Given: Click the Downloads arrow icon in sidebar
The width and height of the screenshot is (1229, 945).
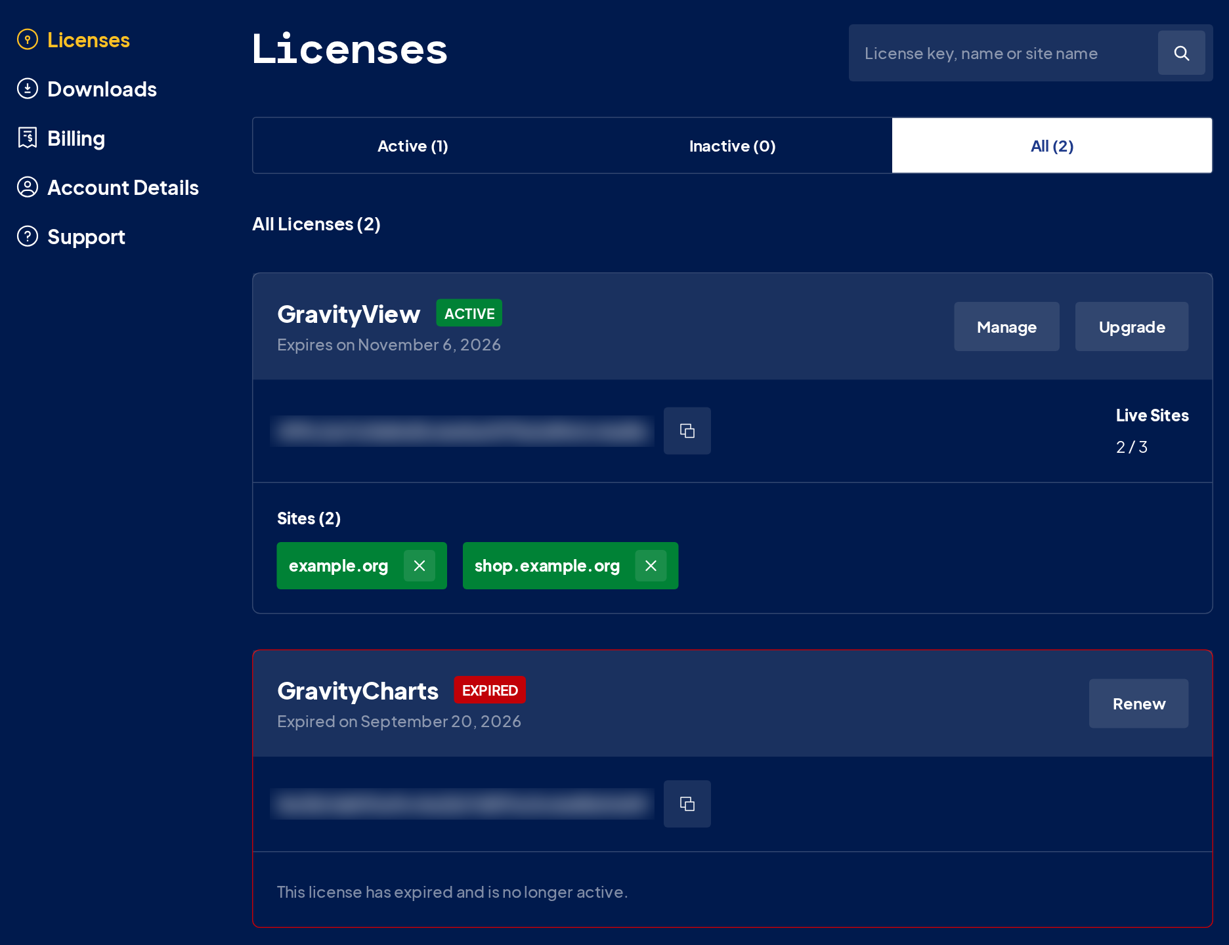Looking at the screenshot, I should [x=27, y=89].
